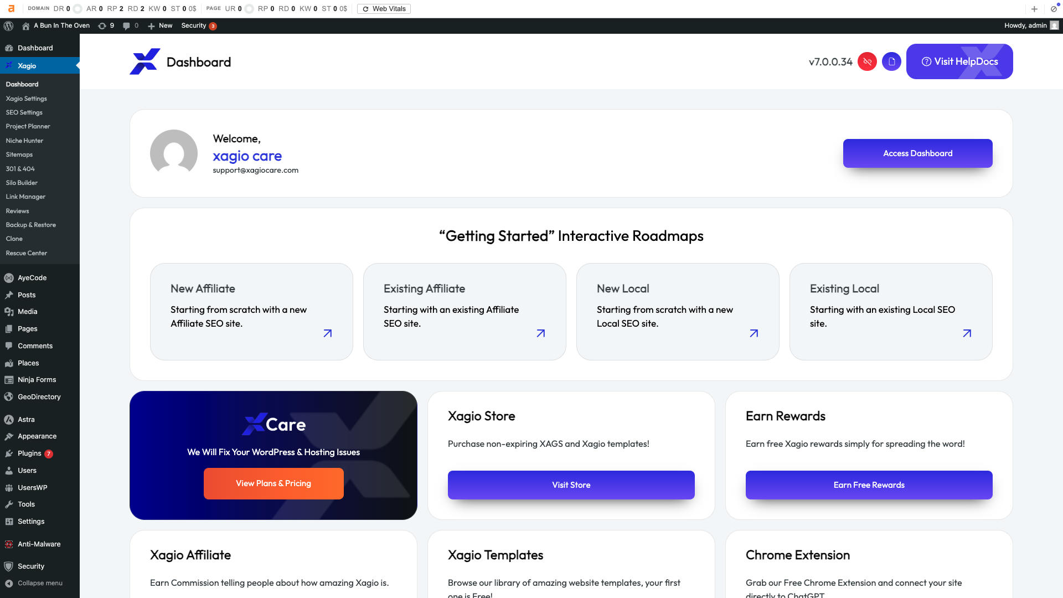The image size is (1063, 598).
Task: Open Silo Builder submenu item
Action: pyautogui.click(x=22, y=183)
